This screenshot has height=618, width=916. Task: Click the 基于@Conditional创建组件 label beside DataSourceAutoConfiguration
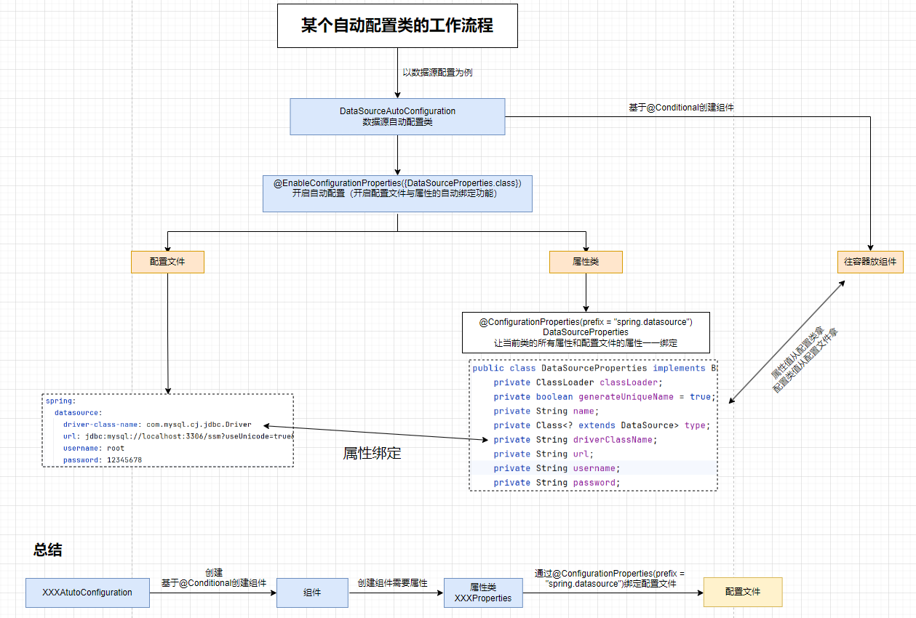tap(681, 108)
